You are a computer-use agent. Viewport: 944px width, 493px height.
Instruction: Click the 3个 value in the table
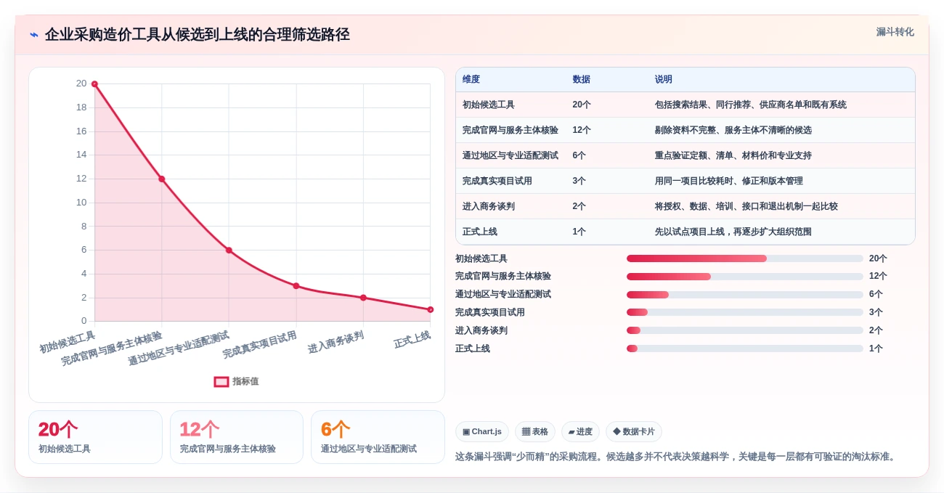click(x=579, y=181)
